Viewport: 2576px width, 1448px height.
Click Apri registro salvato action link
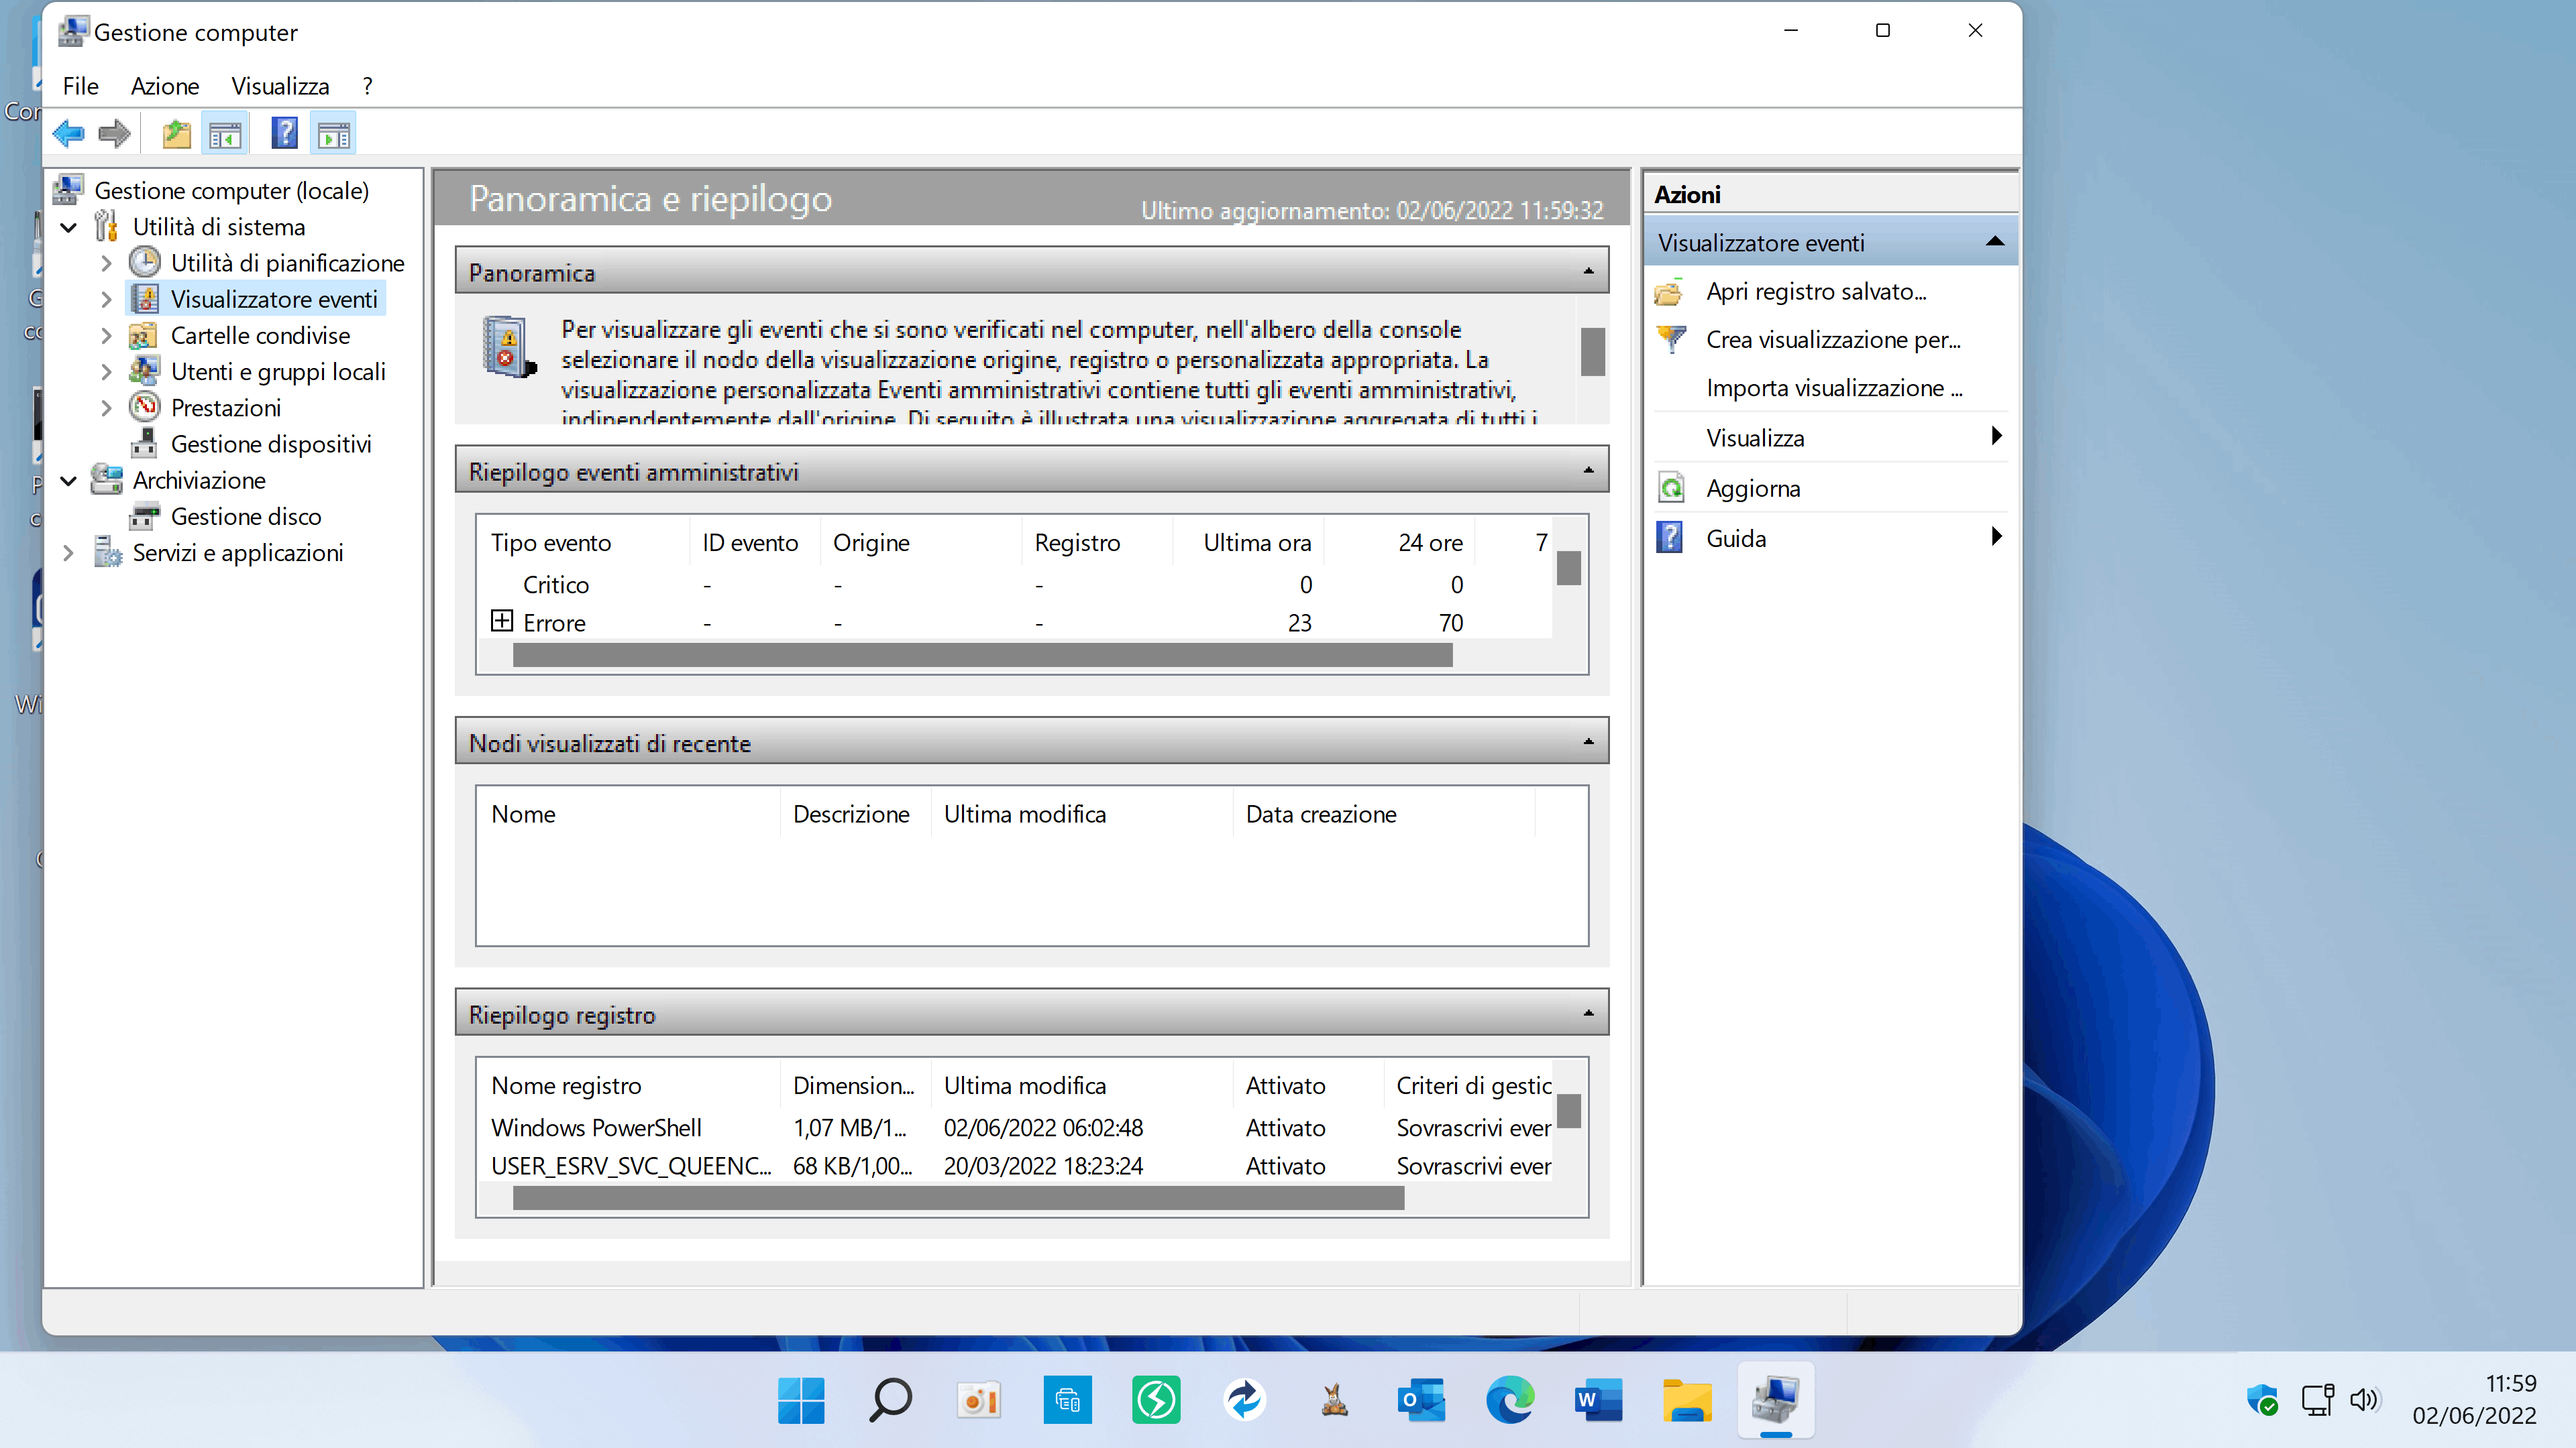pos(1815,292)
